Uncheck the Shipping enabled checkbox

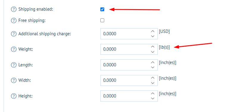tap(102, 9)
